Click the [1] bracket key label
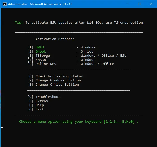The image size is (157, 147). [30, 47]
